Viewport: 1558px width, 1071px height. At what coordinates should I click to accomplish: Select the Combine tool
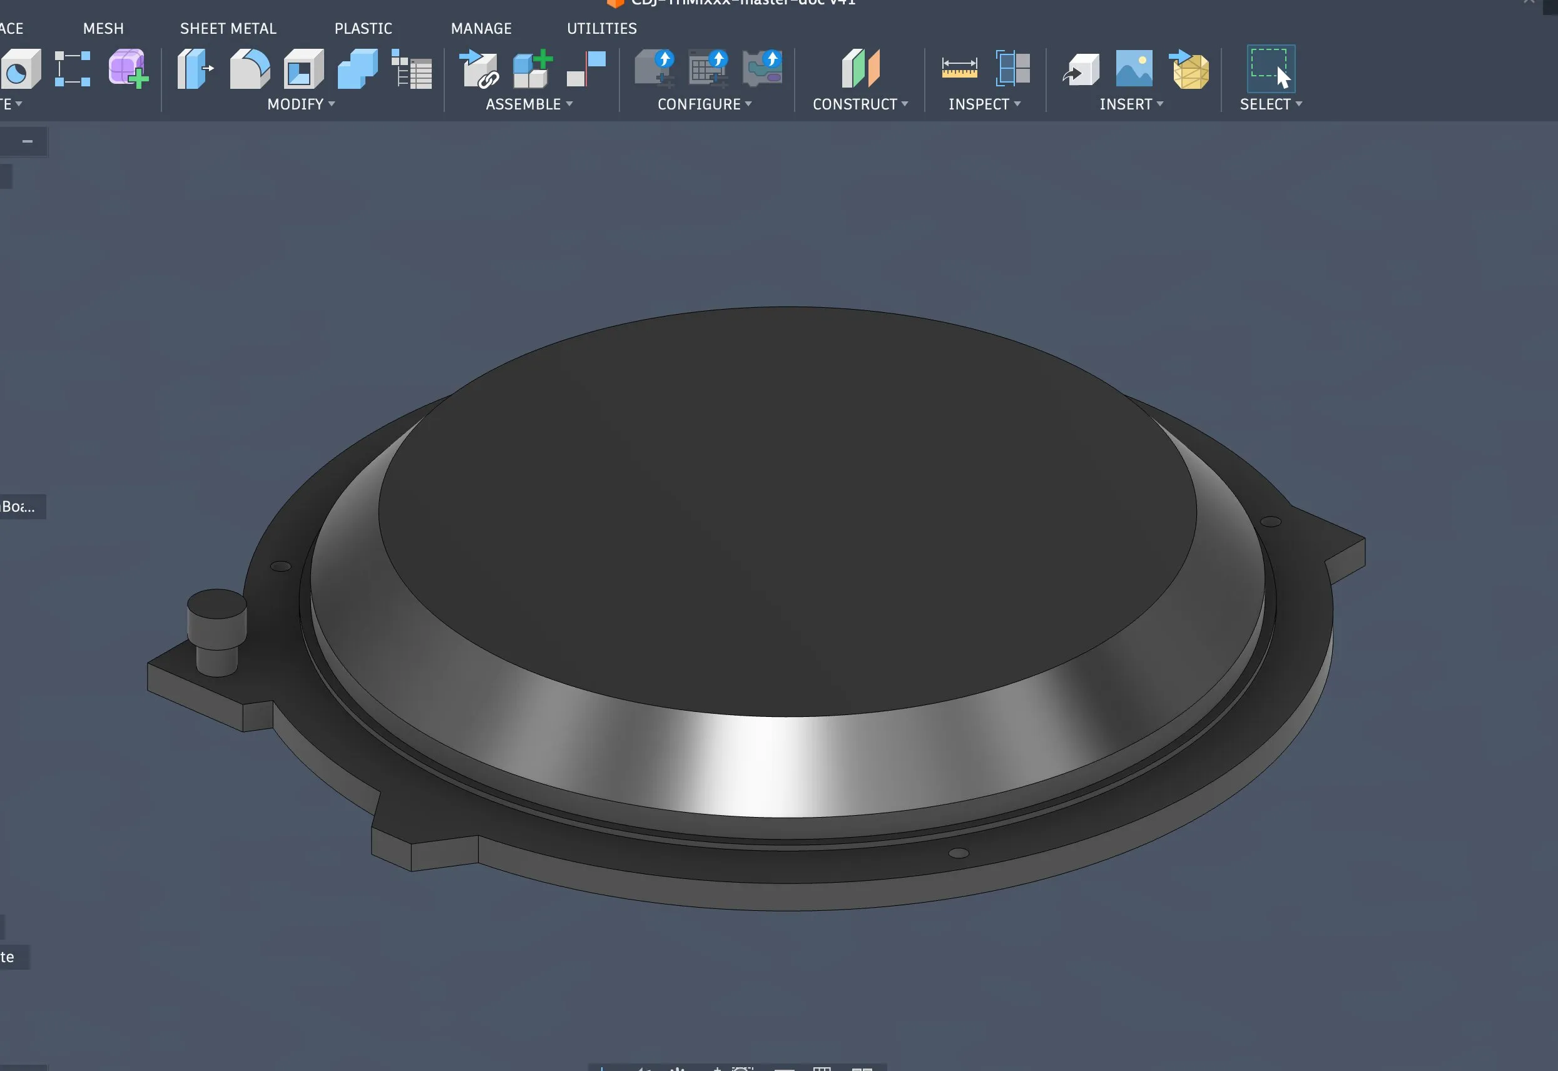click(358, 68)
